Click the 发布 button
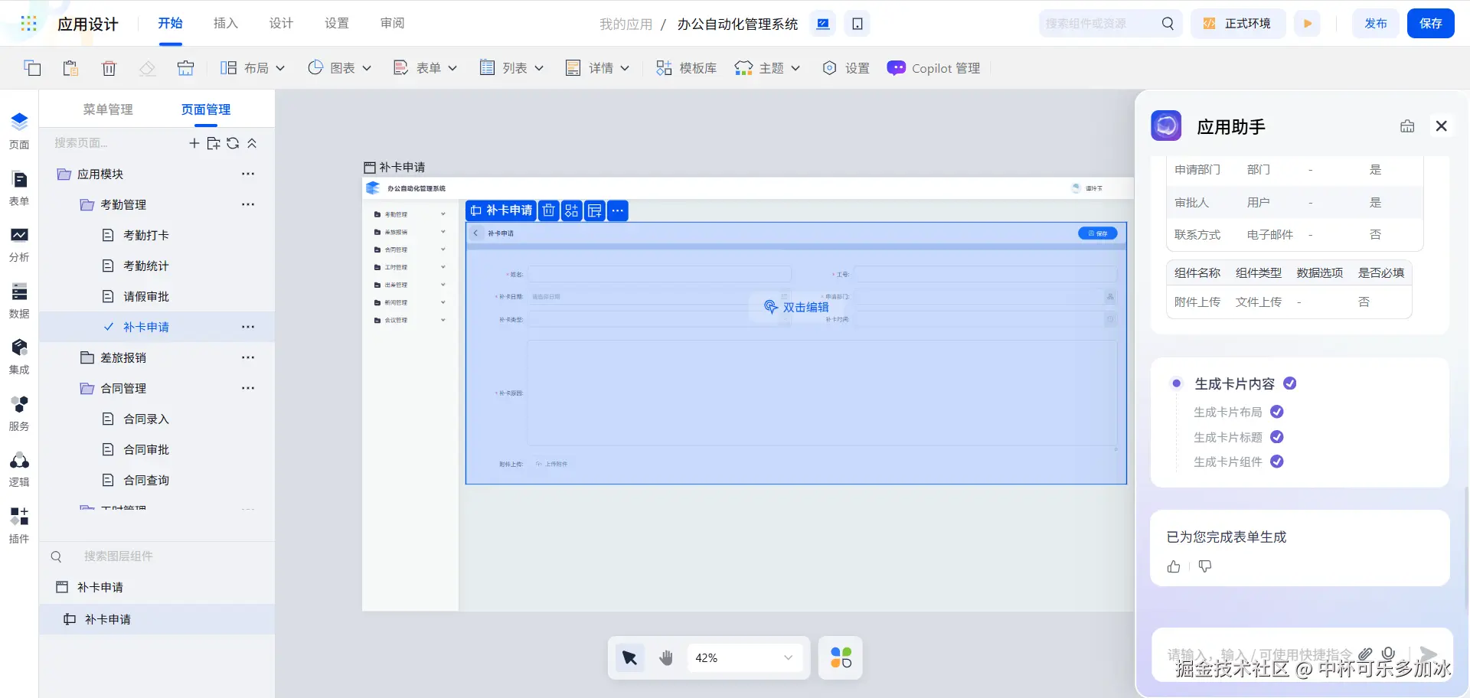 [1376, 24]
